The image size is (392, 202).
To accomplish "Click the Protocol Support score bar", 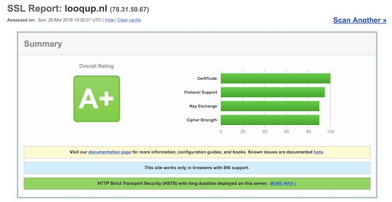I will tap(273, 92).
